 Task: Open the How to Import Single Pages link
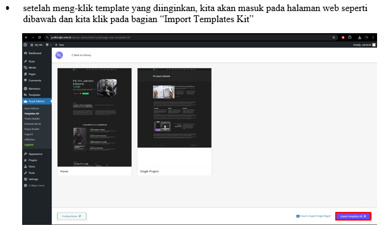(x=314, y=216)
